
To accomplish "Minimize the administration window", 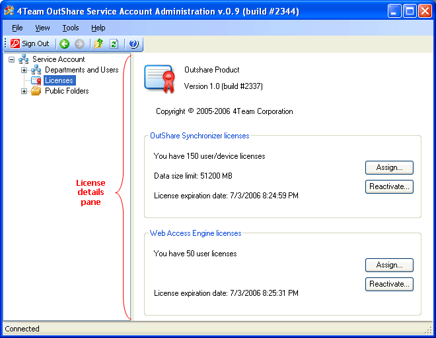I will pyautogui.click(x=394, y=11).
